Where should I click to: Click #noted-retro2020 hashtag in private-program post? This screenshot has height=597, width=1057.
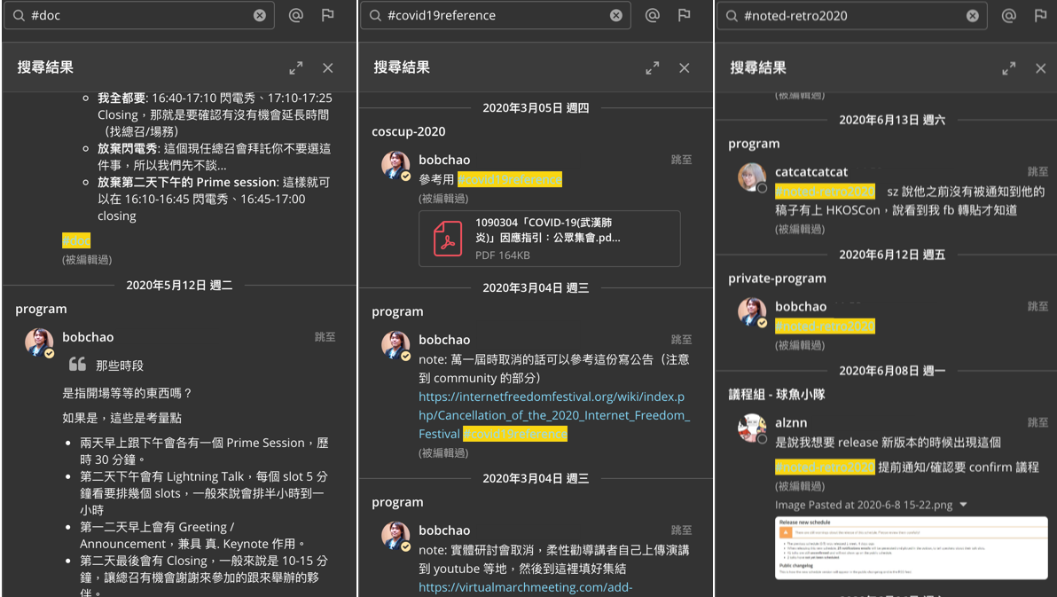825,326
